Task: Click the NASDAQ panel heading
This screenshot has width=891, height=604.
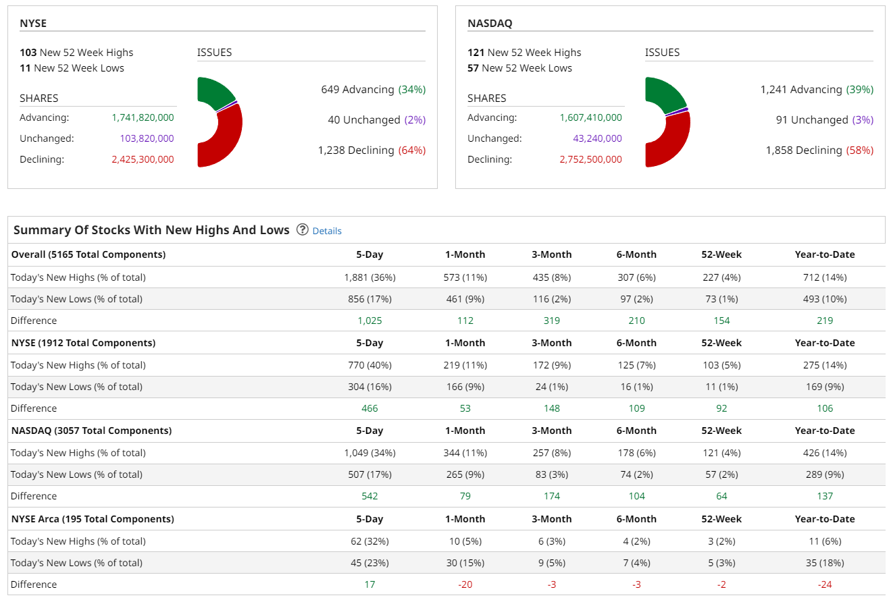Action: tap(490, 23)
